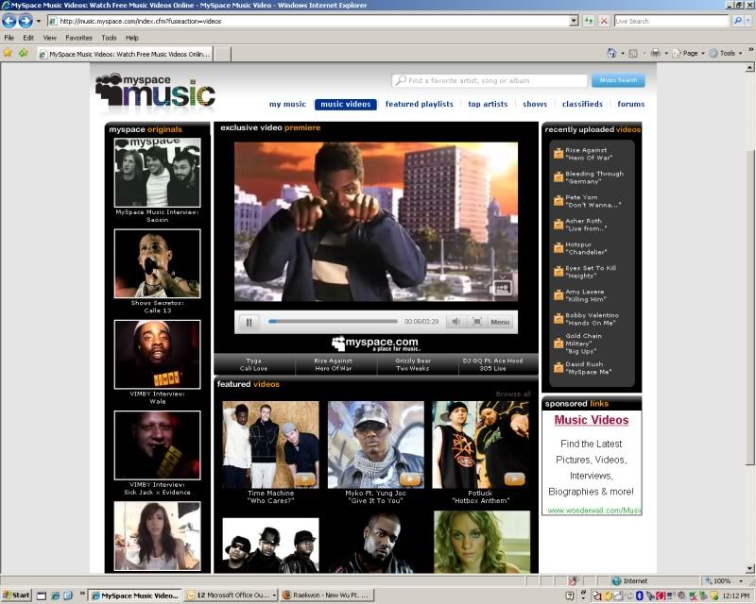Click the address bar URL field

[x=309, y=21]
